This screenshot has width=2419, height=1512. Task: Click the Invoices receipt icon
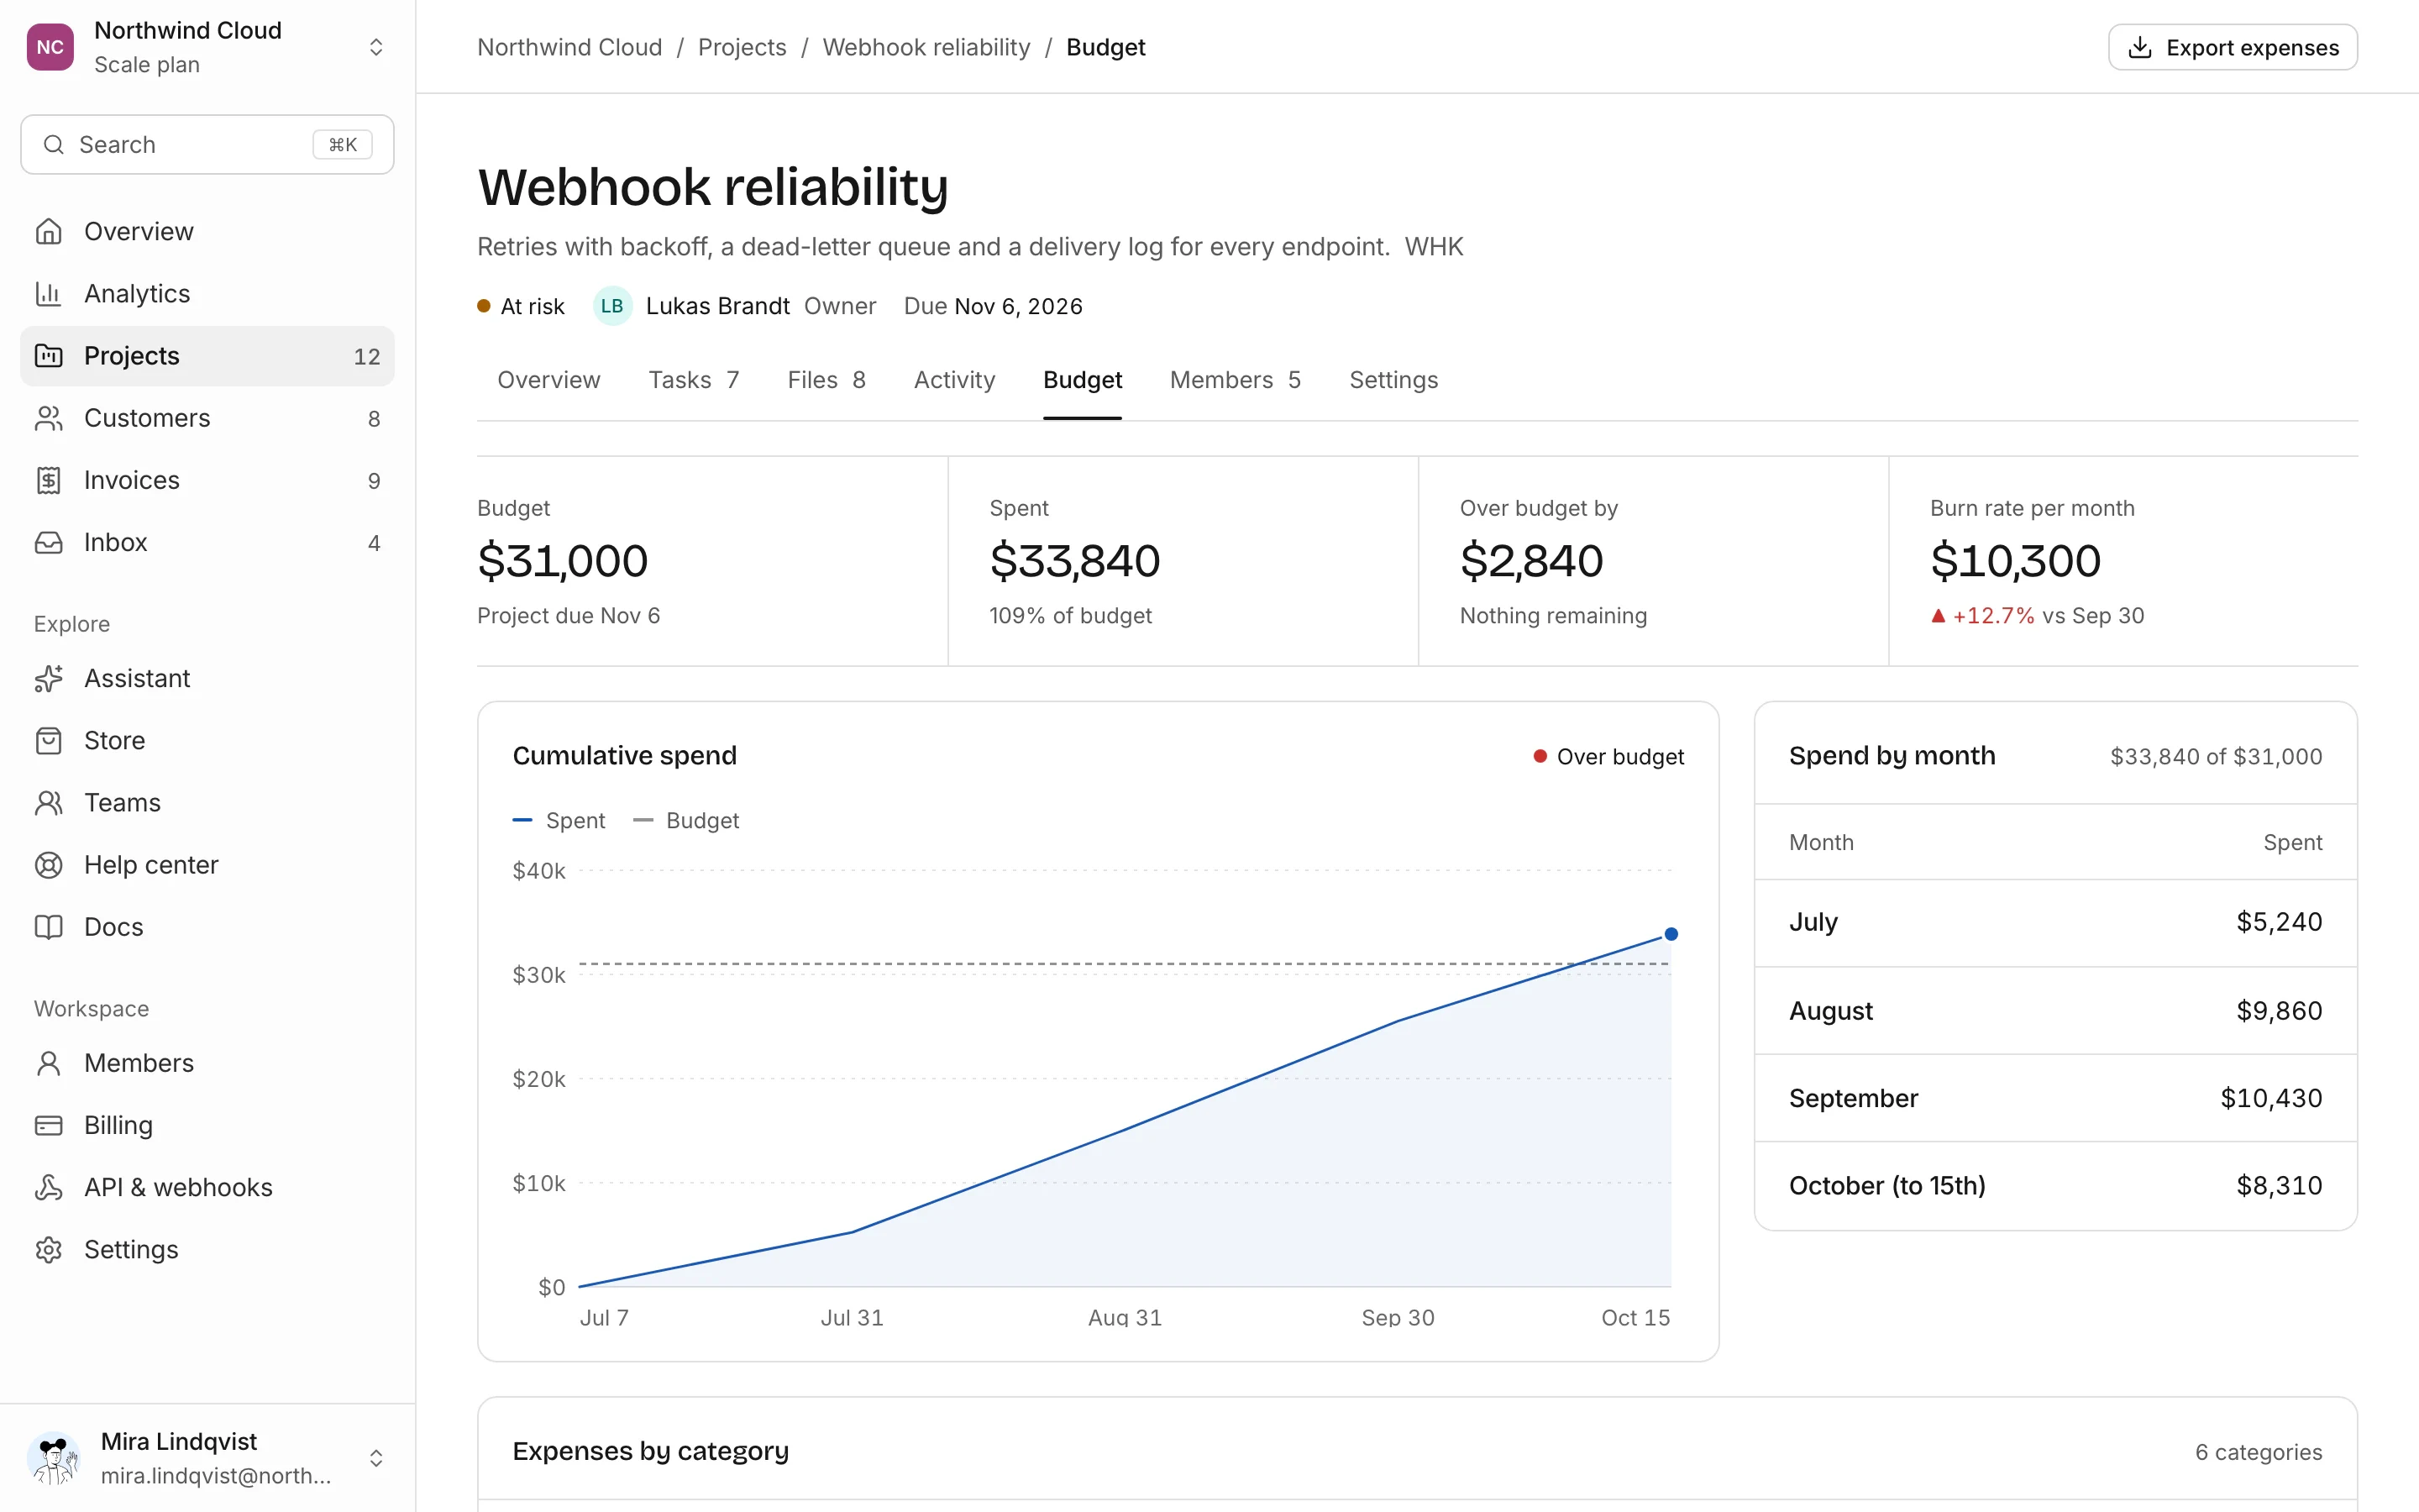[48, 480]
